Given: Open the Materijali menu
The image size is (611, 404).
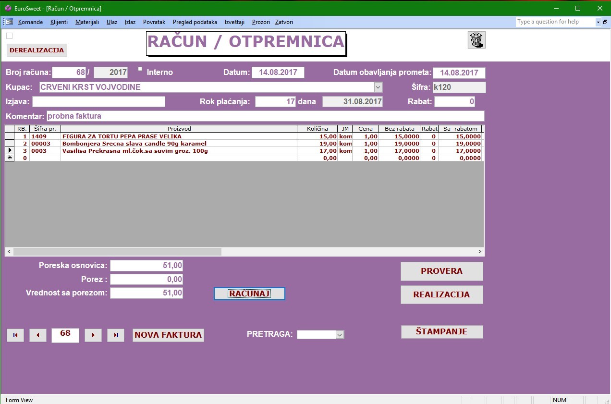Looking at the screenshot, I should click(x=87, y=22).
